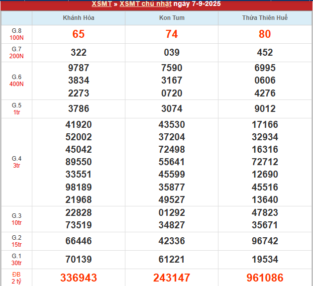Open the XSMT chủ nhật link
The image size is (313, 286).
pos(145,3)
